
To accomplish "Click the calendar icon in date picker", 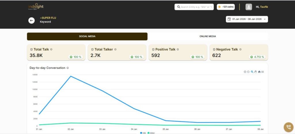I will [x=229, y=19].
